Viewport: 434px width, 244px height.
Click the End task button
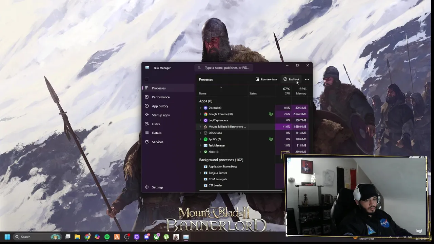click(291, 79)
